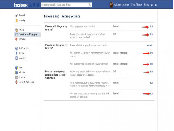Click Find Friends in header
Viewport: 174px width, 131px height.
(x=137, y=5)
